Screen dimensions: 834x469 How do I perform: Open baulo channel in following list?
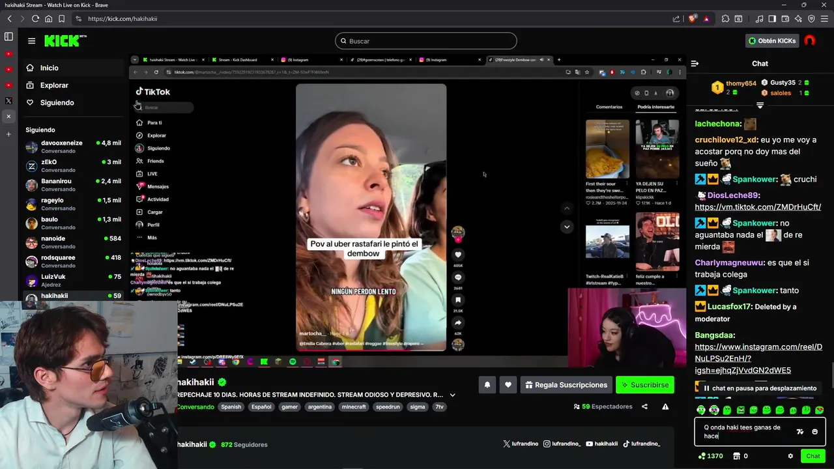tap(73, 223)
